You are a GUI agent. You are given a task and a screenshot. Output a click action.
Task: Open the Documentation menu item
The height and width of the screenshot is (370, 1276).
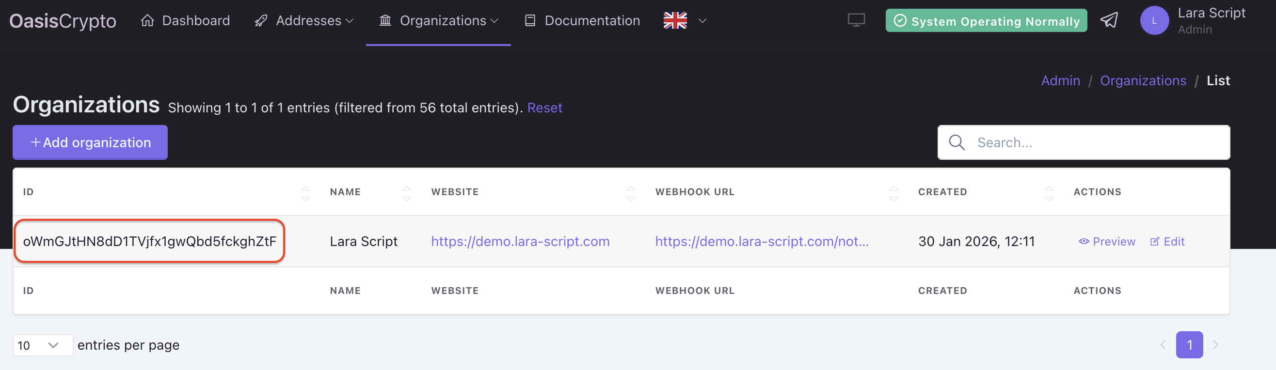tap(583, 21)
